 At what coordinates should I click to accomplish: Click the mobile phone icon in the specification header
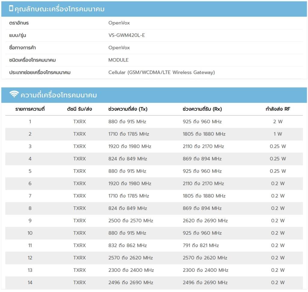coord(11,9)
